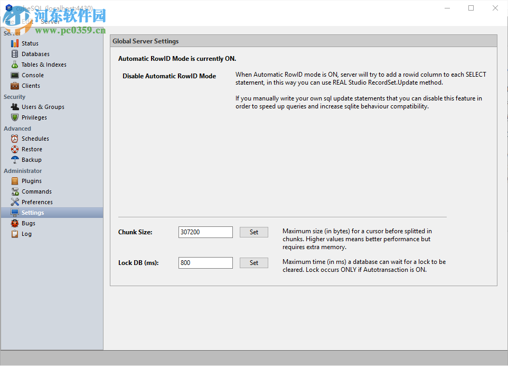The image size is (508, 366).
Task: Show the Databases list label
Action: [x=35, y=54]
